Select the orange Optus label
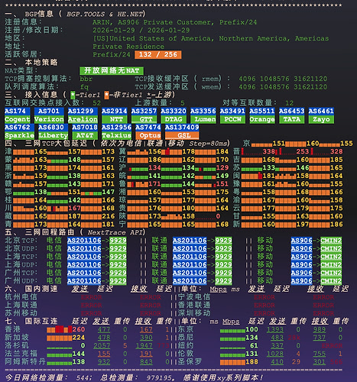 [148, 135]
